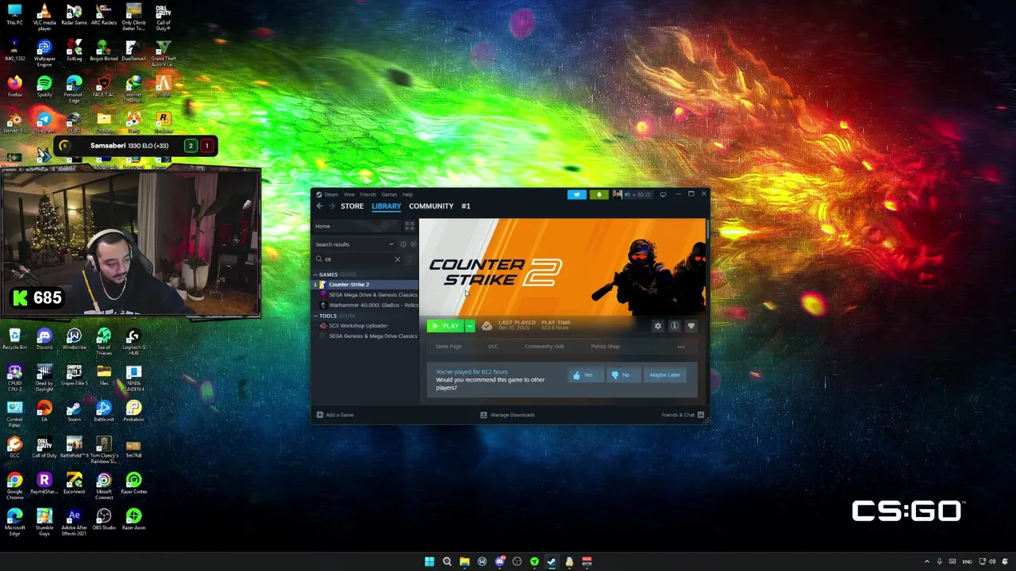Click Add a Game at the bottom left
The width and height of the screenshot is (1016, 571).
tap(335, 415)
